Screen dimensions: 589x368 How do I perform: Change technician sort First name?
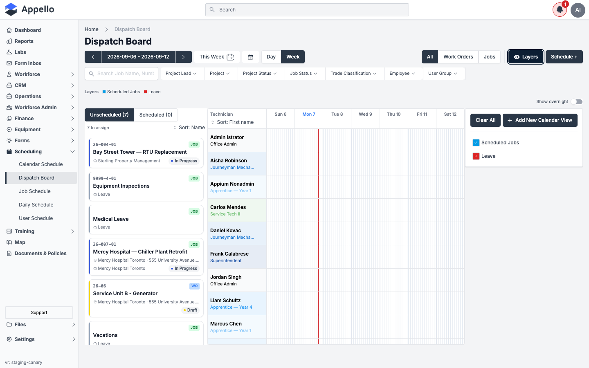pyautogui.click(x=232, y=122)
